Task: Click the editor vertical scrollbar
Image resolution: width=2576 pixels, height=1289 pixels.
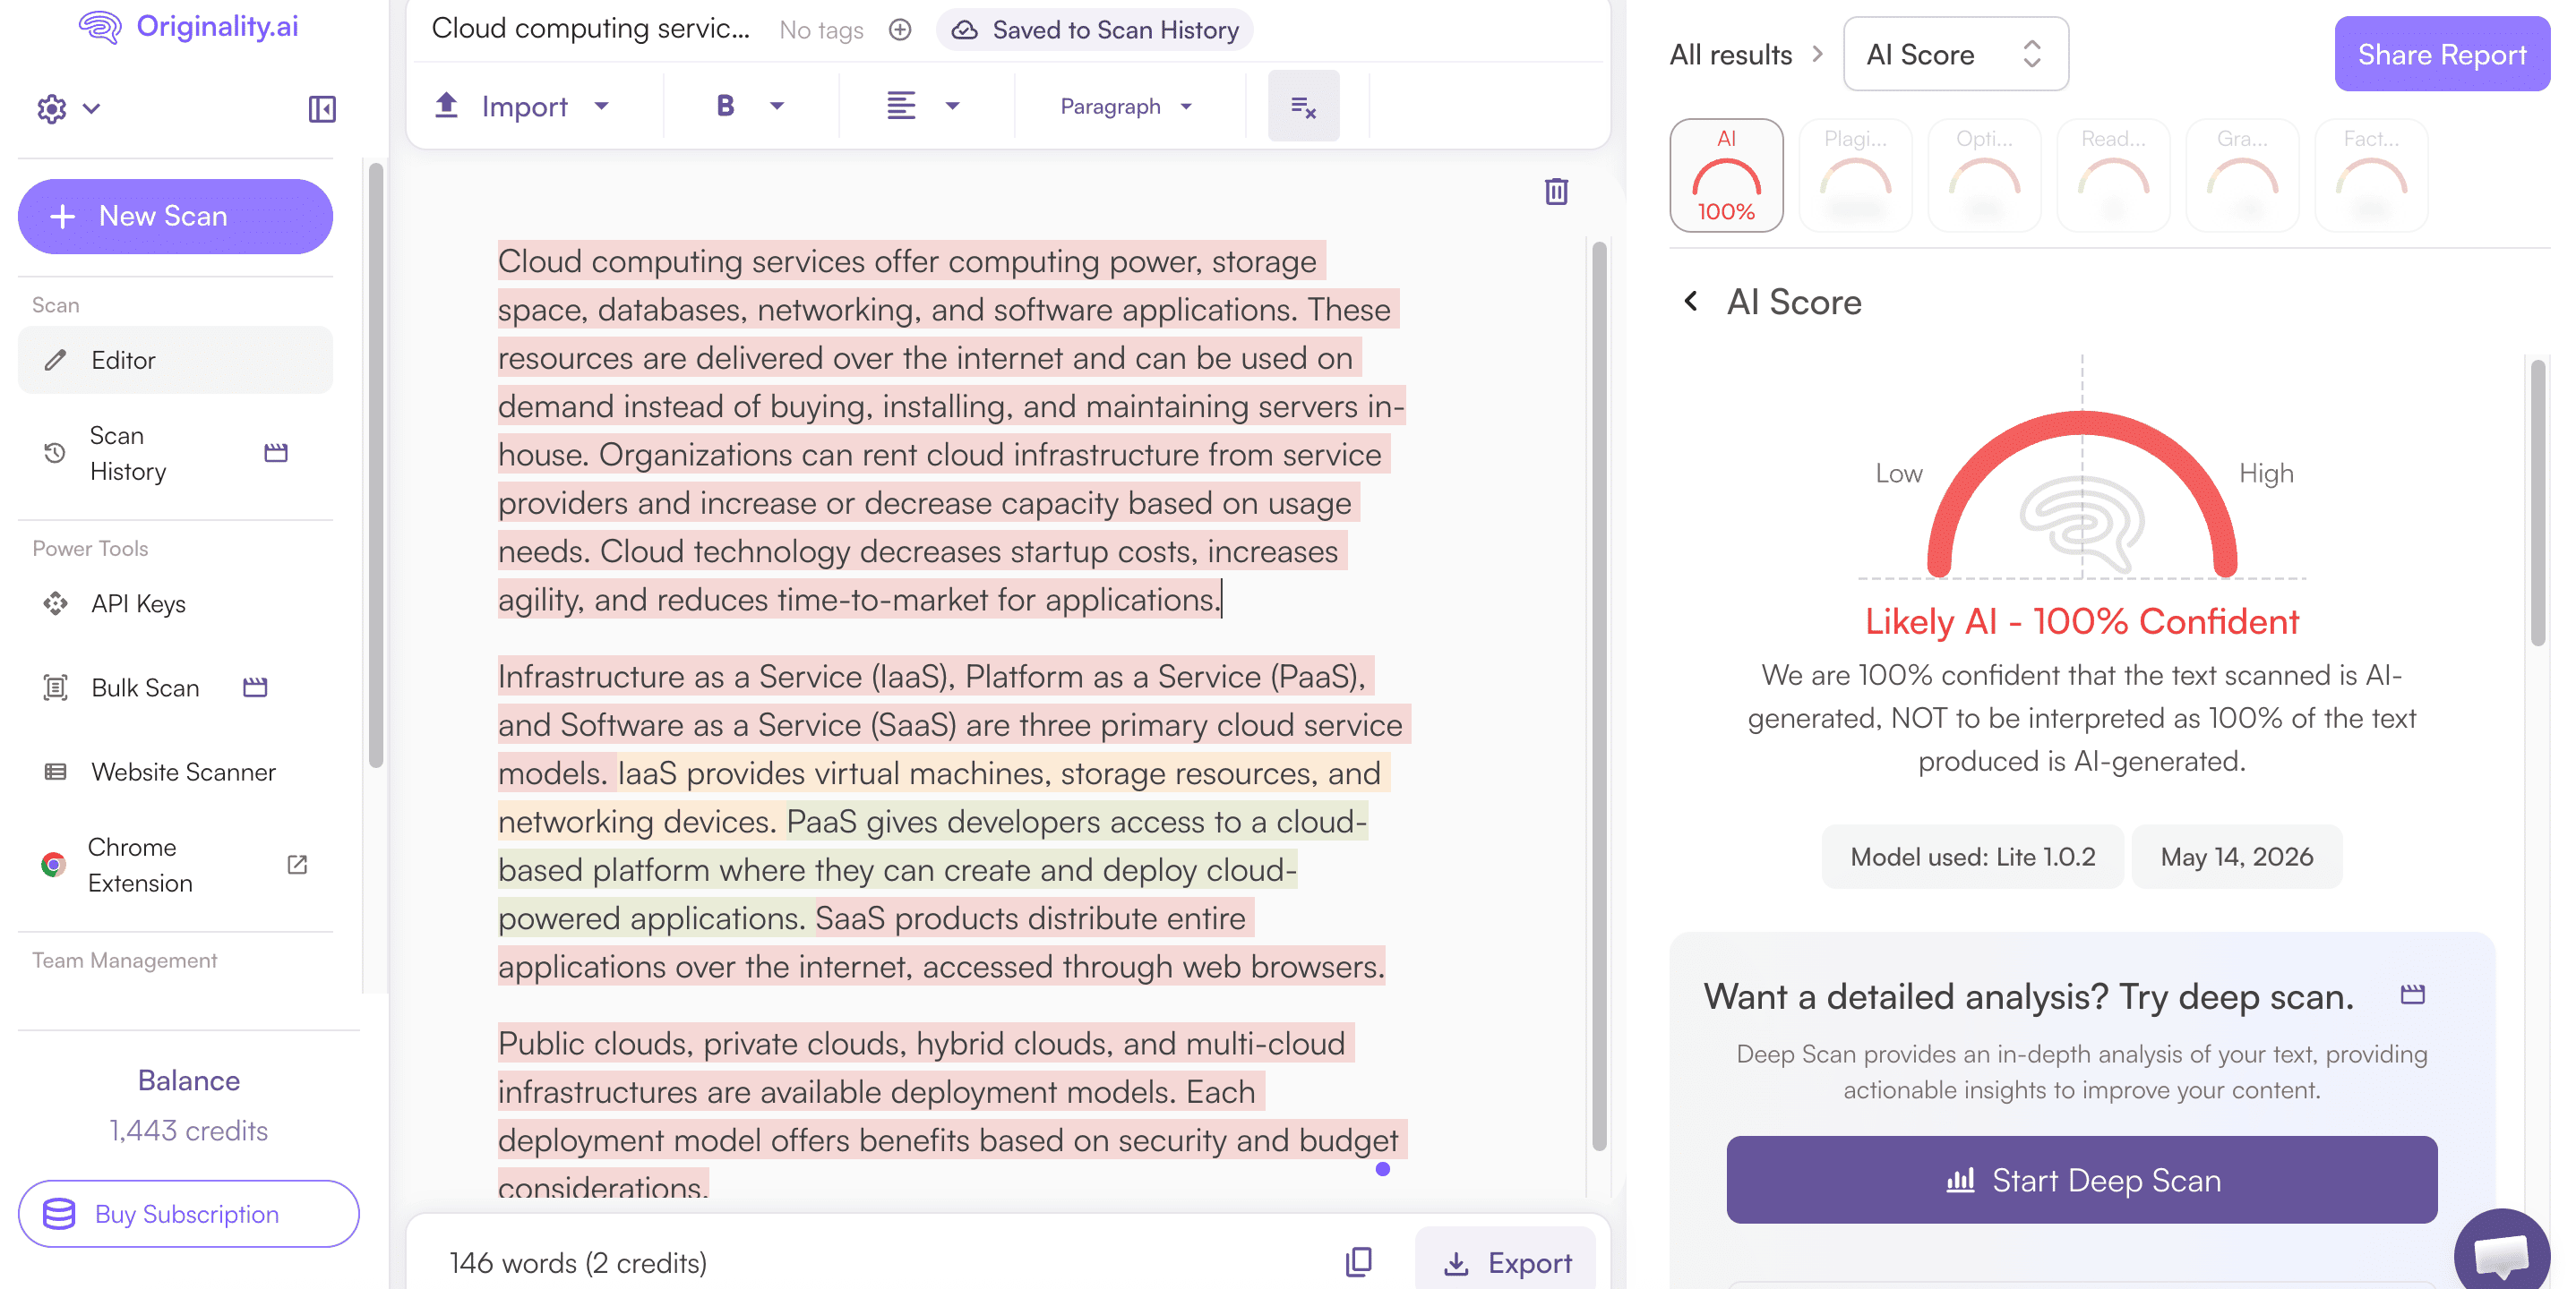Action: (x=1599, y=695)
